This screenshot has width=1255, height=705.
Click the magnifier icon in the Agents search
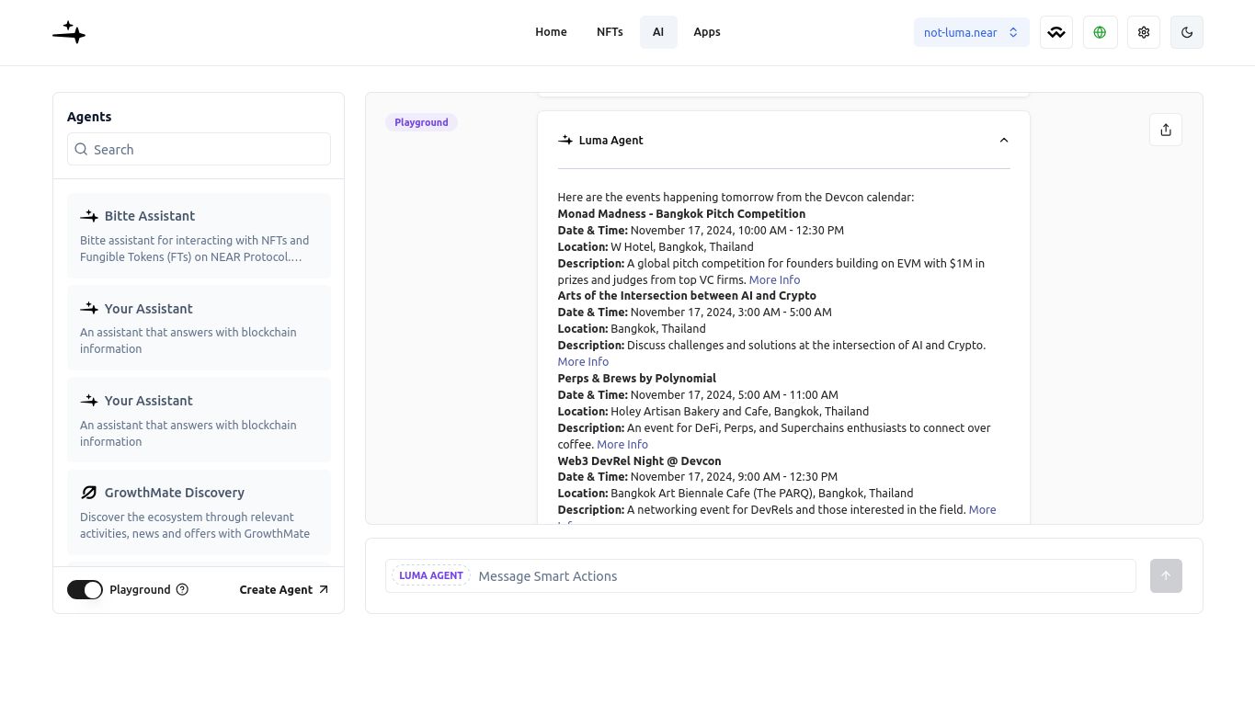coord(82,149)
